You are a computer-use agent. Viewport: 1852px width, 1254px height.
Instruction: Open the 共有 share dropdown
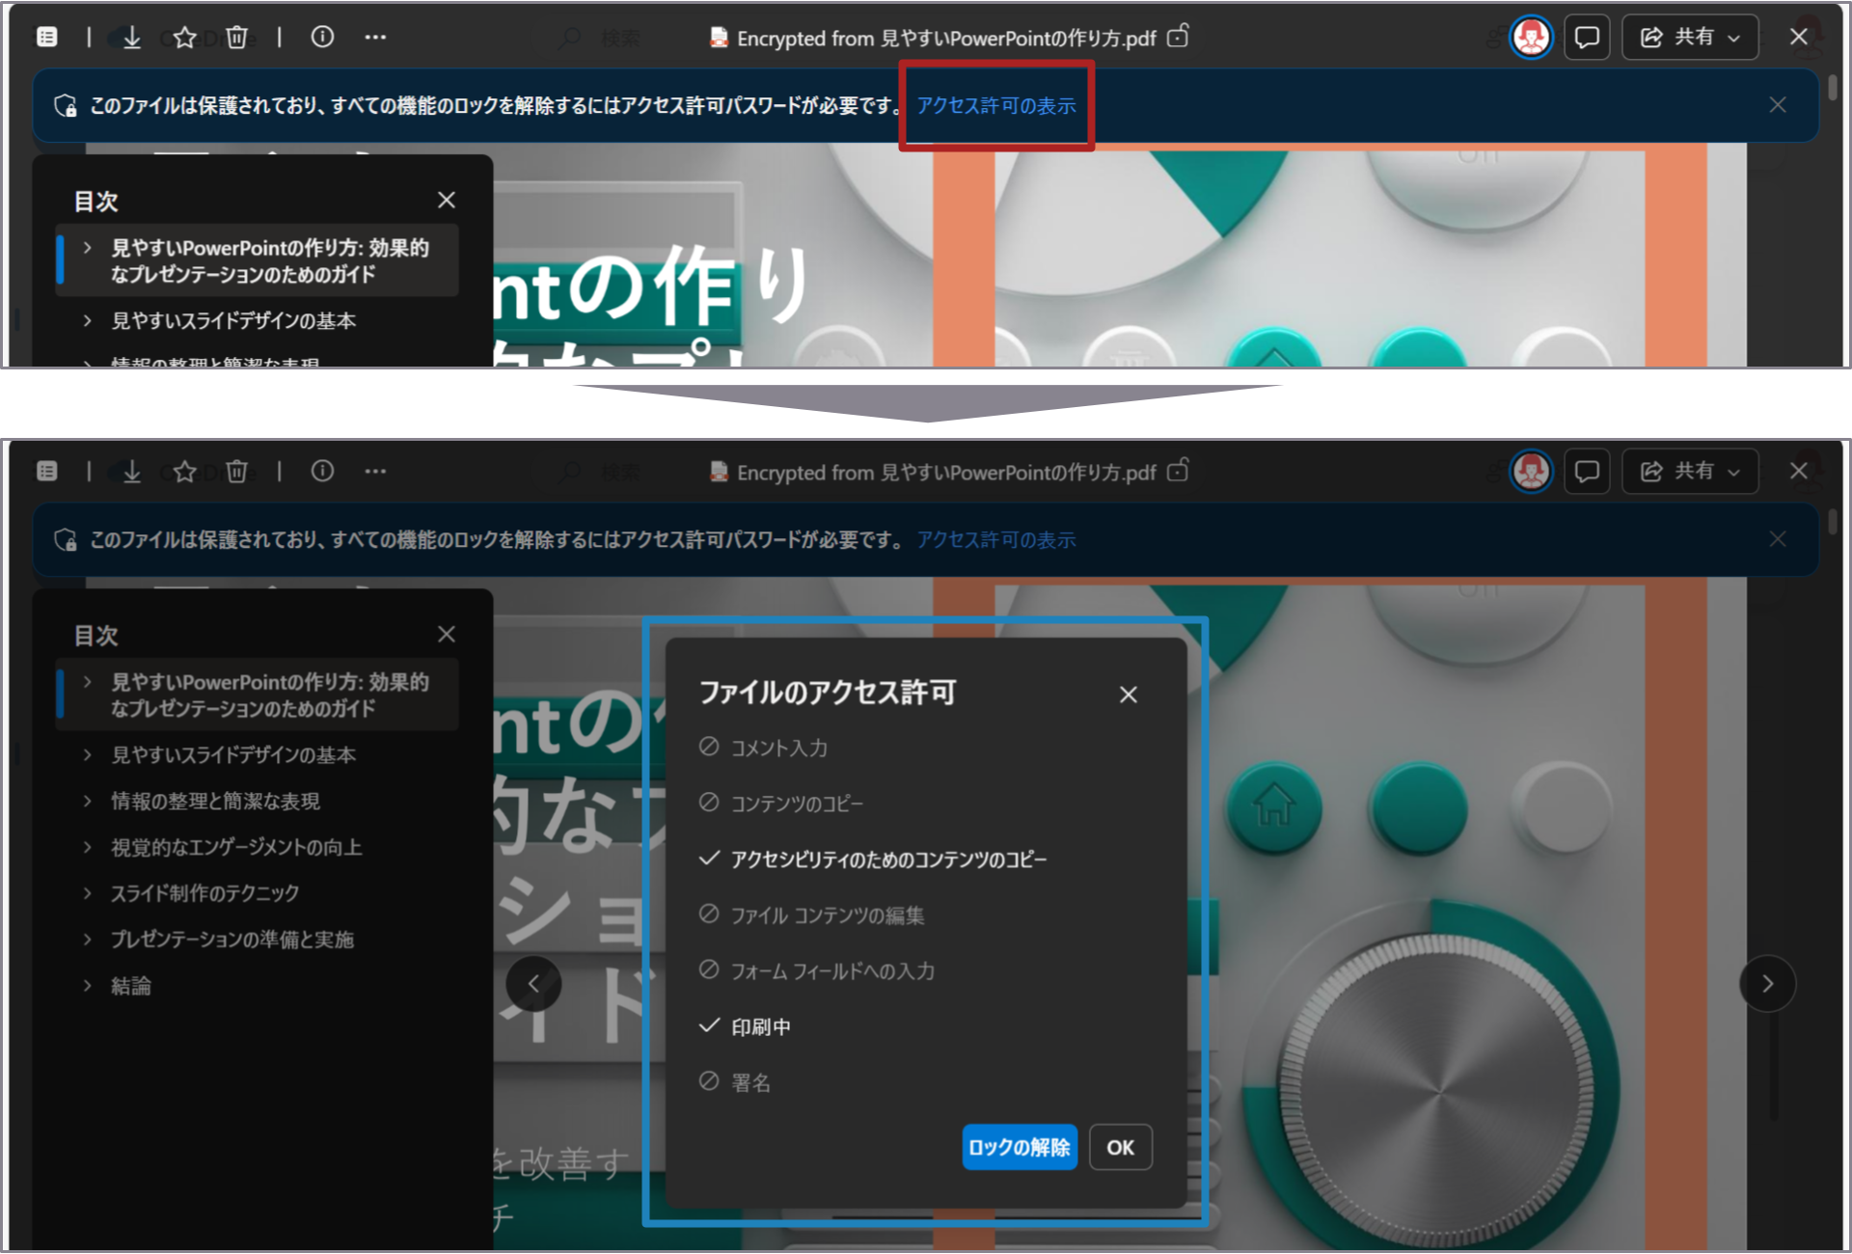1690,472
